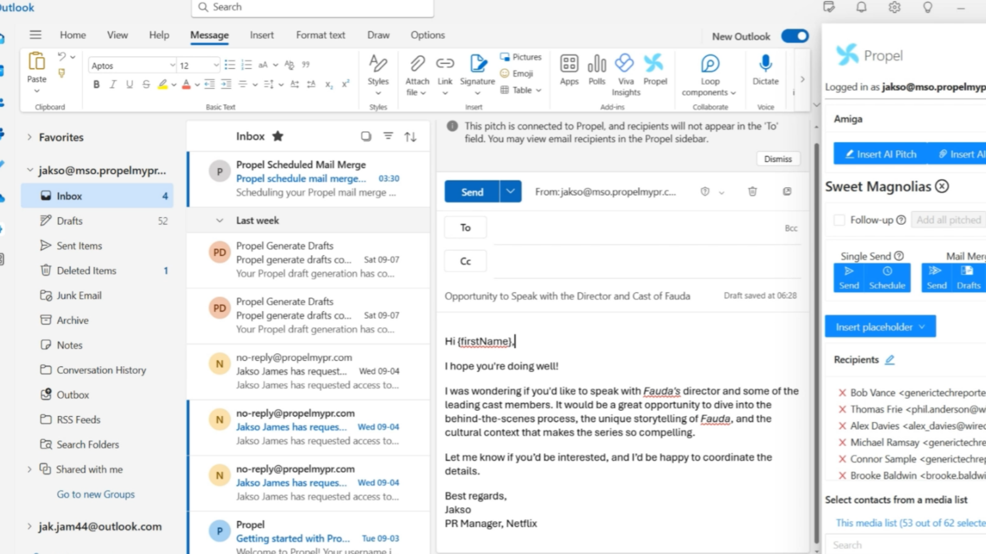Click the Undo arrow icon
This screenshot has width=986, height=554.
(x=62, y=56)
